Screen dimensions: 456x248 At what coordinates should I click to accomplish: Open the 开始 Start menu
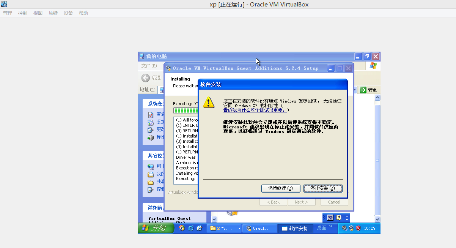coord(156,228)
